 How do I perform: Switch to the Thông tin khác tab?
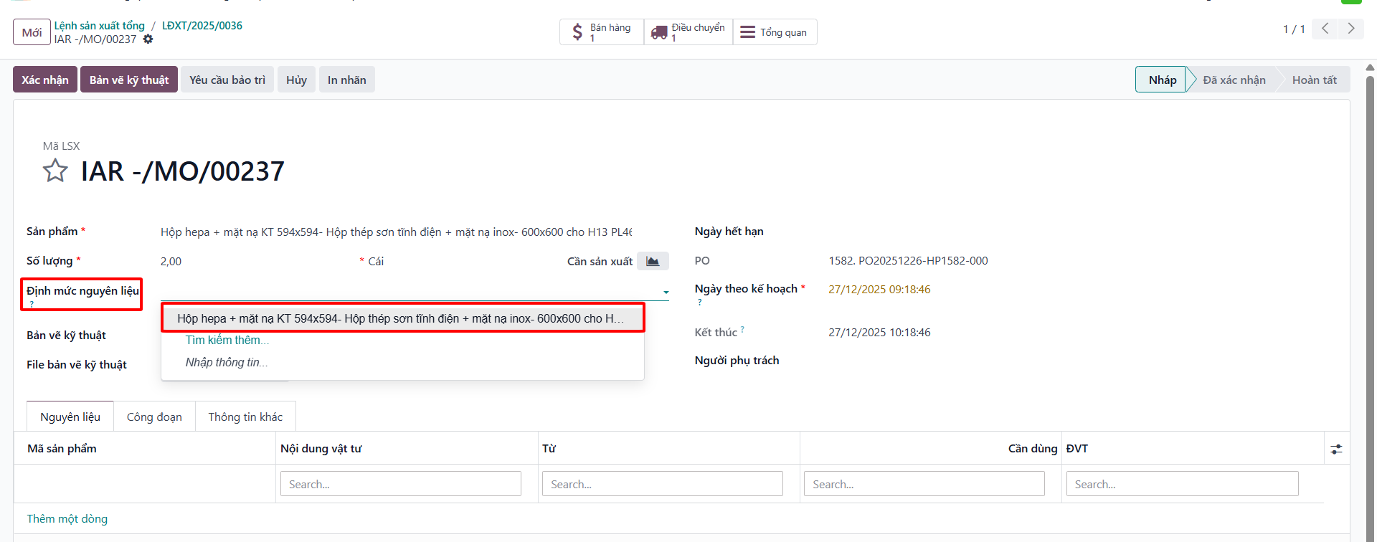point(245,417)
